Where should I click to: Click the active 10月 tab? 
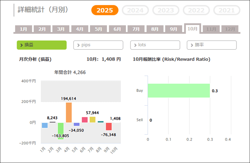click(192, 29)
